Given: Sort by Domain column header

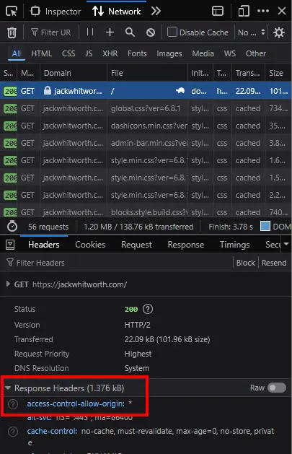Looking at the screenshot, I should (74, 73).
